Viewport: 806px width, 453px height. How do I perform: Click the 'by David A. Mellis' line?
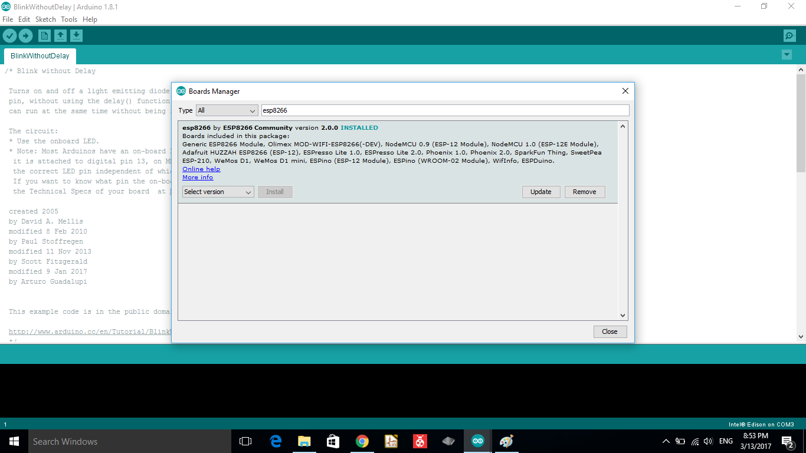click(46, 221)
